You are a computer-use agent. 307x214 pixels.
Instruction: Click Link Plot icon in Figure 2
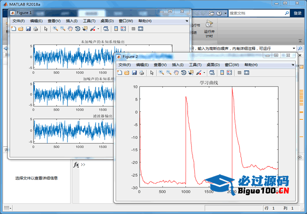click(x=212, y=73)
